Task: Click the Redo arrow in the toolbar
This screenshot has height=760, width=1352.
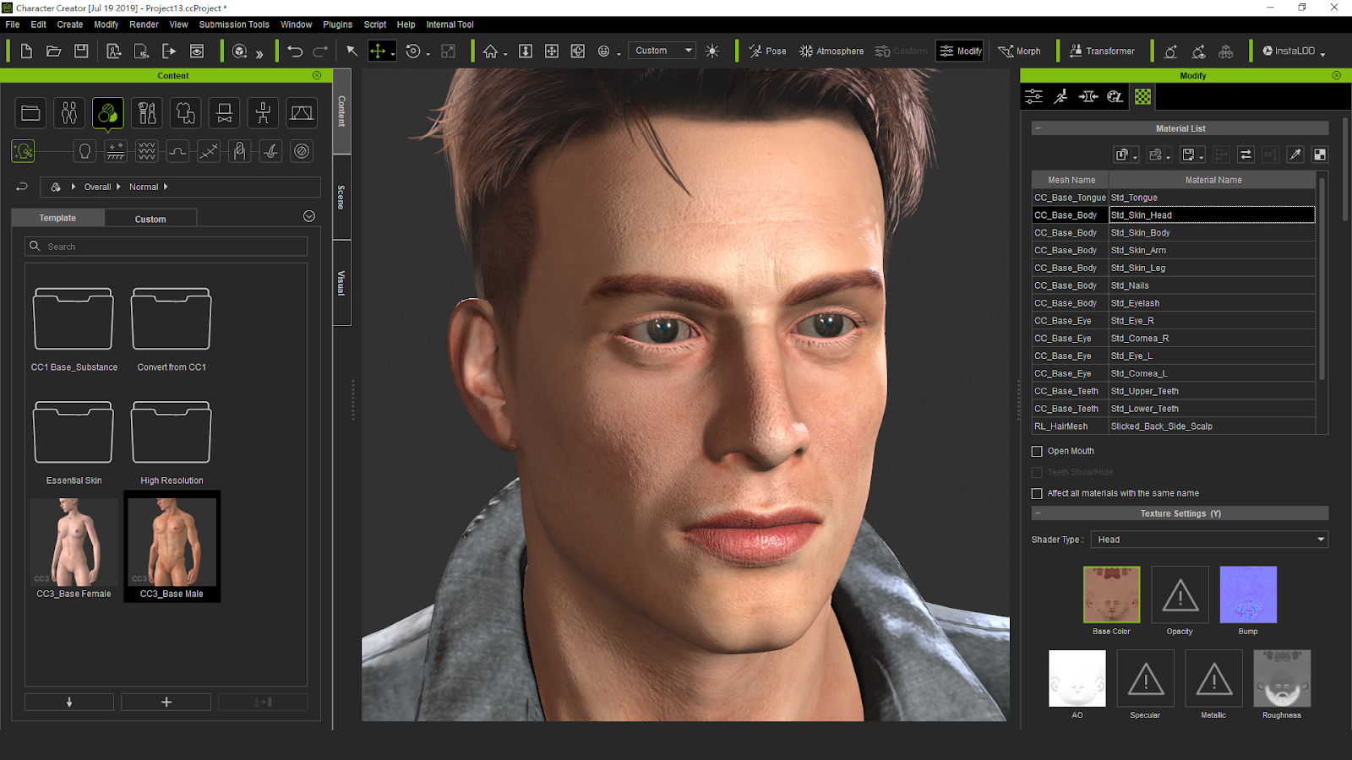Action: click(320, 52)
